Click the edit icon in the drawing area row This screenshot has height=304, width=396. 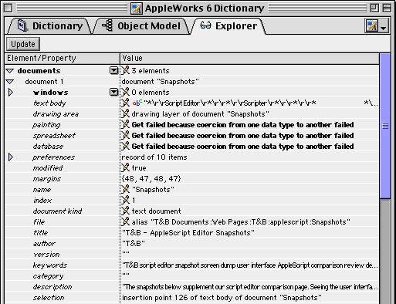(126, 113)
